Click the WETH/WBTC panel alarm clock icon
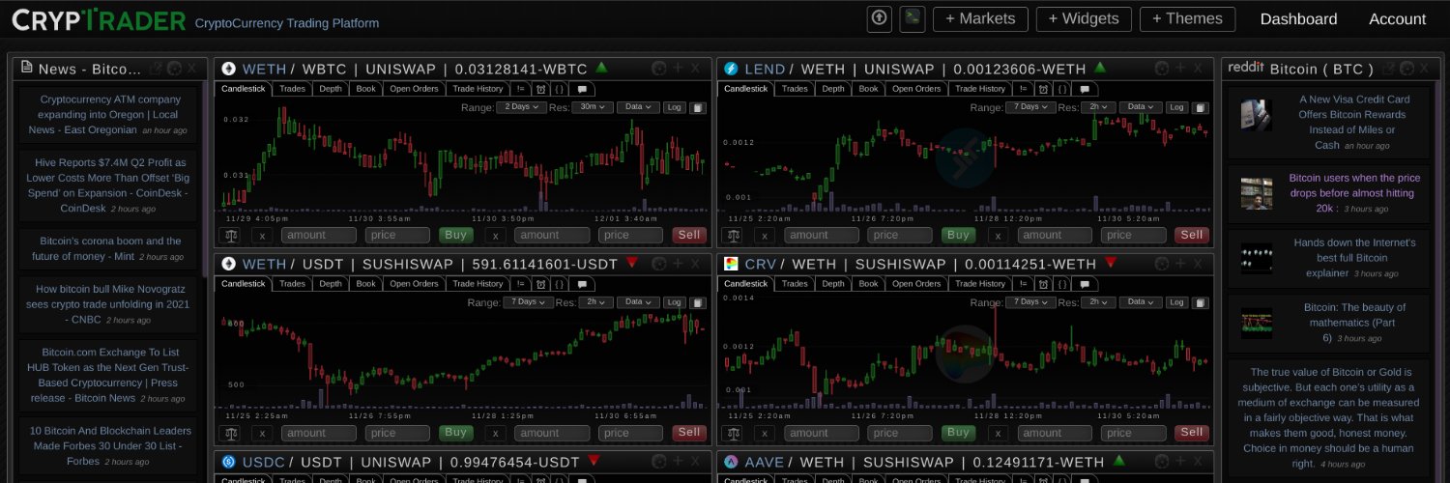 coord(541,89)
